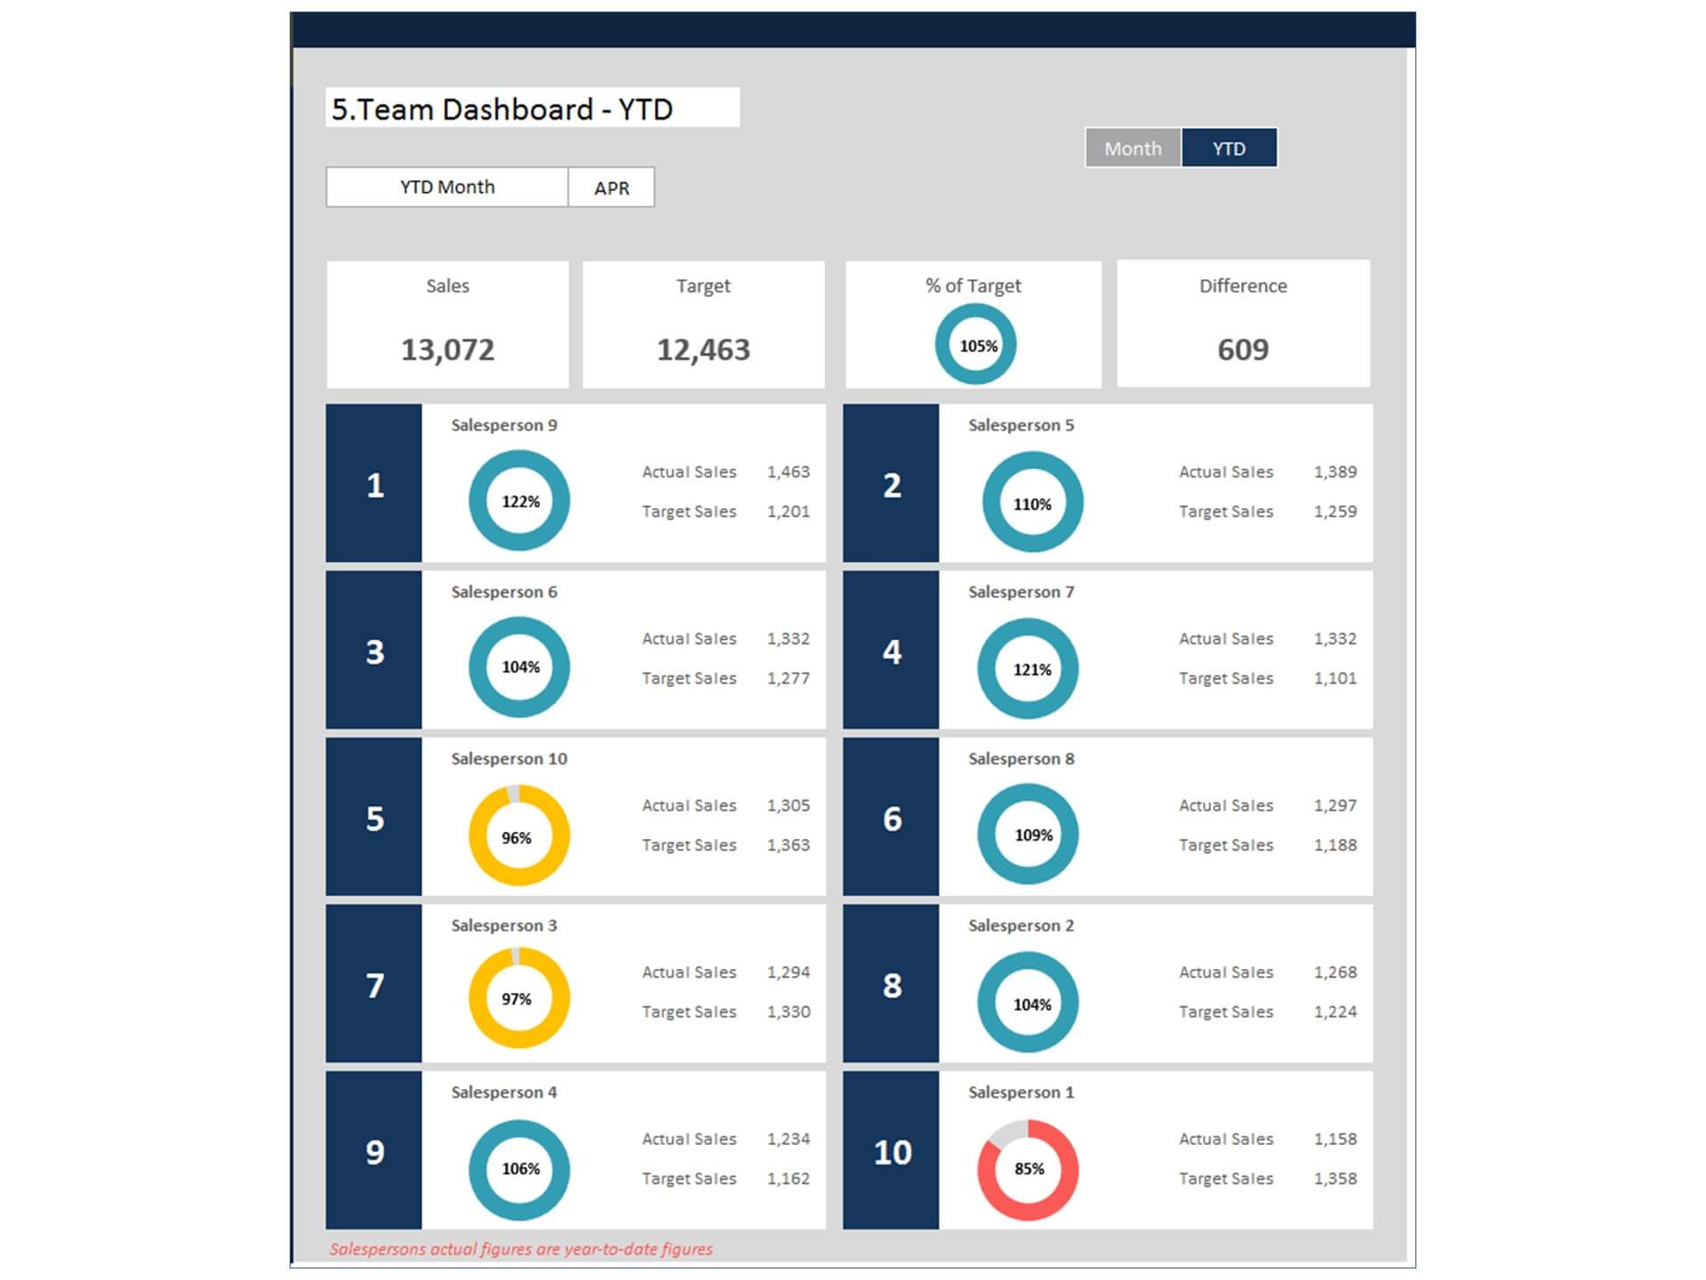
Task: Select the total Target value 12,463
Action: [x=703, y=350]
